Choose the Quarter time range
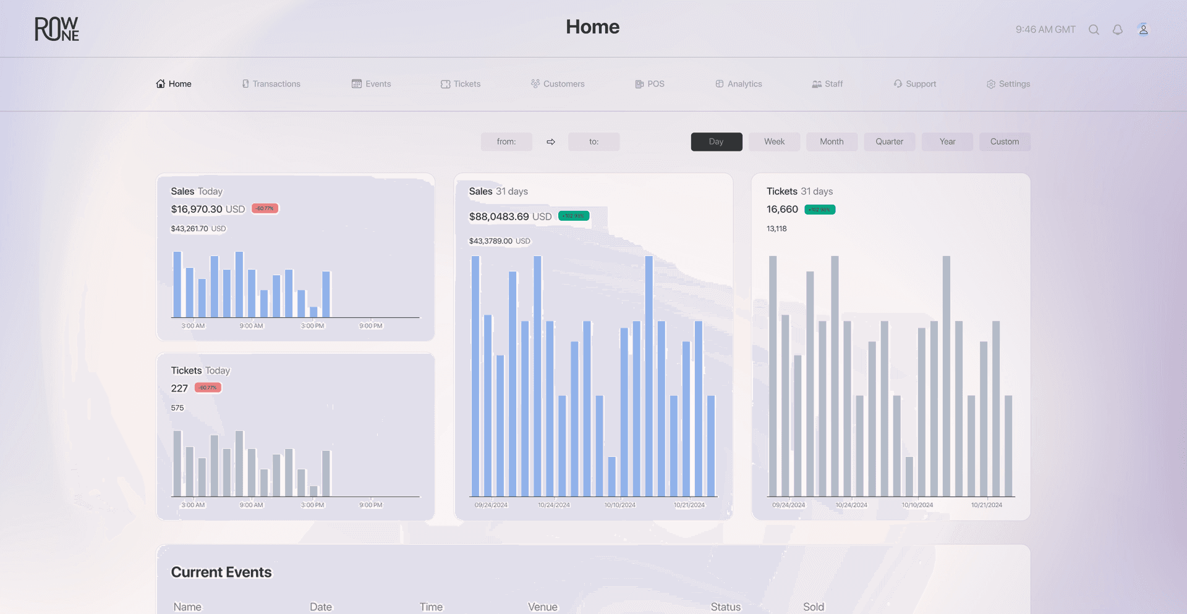The image size is (1187, 614). [x=889, y=142]
